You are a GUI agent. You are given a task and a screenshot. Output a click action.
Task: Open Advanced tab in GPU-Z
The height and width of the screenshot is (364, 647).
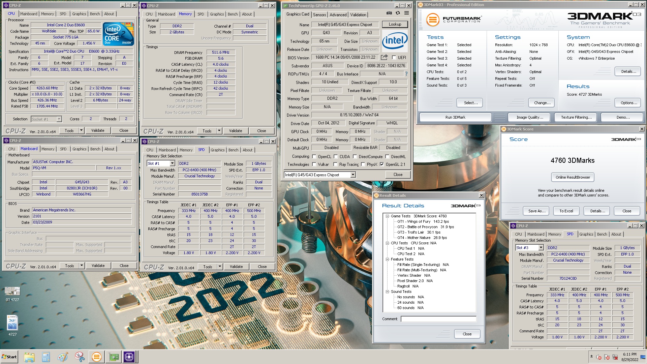338,15
